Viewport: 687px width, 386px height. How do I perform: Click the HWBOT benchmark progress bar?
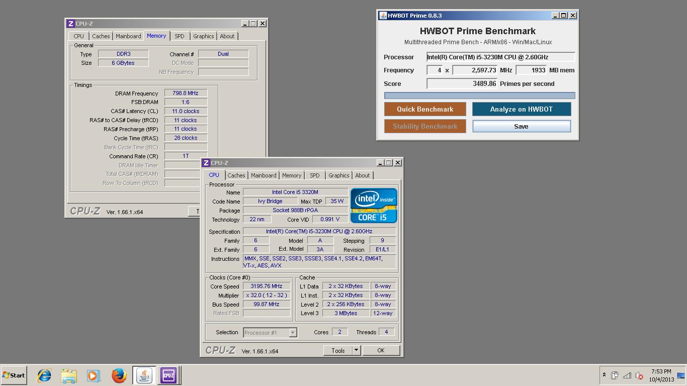click(x=480, y=95)
